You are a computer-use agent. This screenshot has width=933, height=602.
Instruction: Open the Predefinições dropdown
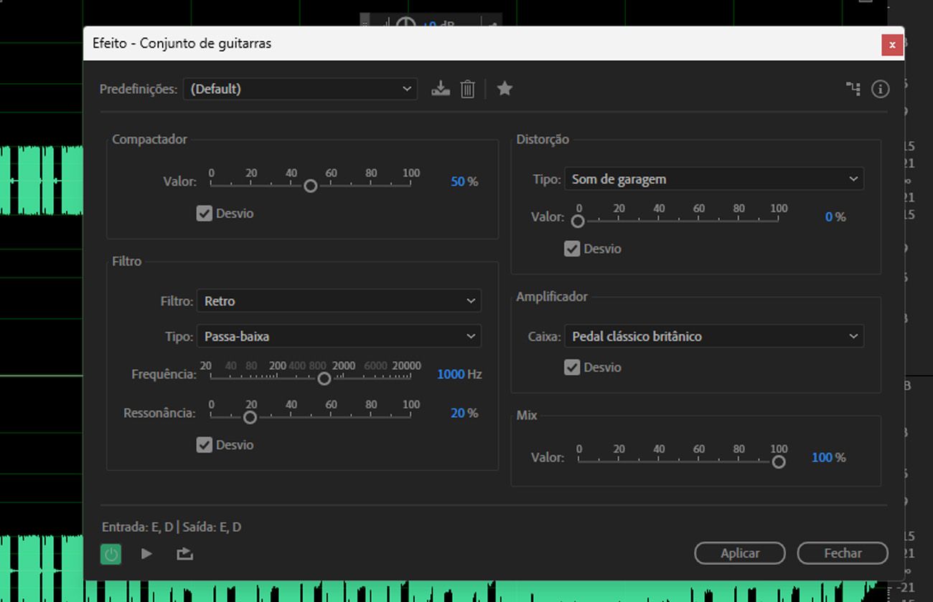(300, 89)
